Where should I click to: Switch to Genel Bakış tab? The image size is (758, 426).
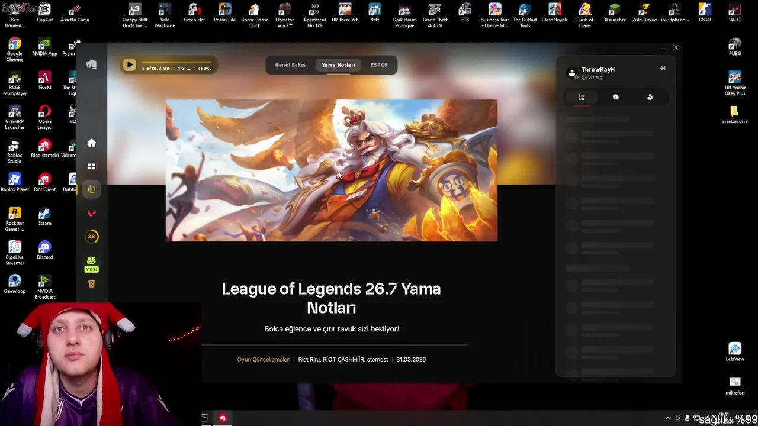click(x=290, y=65)
